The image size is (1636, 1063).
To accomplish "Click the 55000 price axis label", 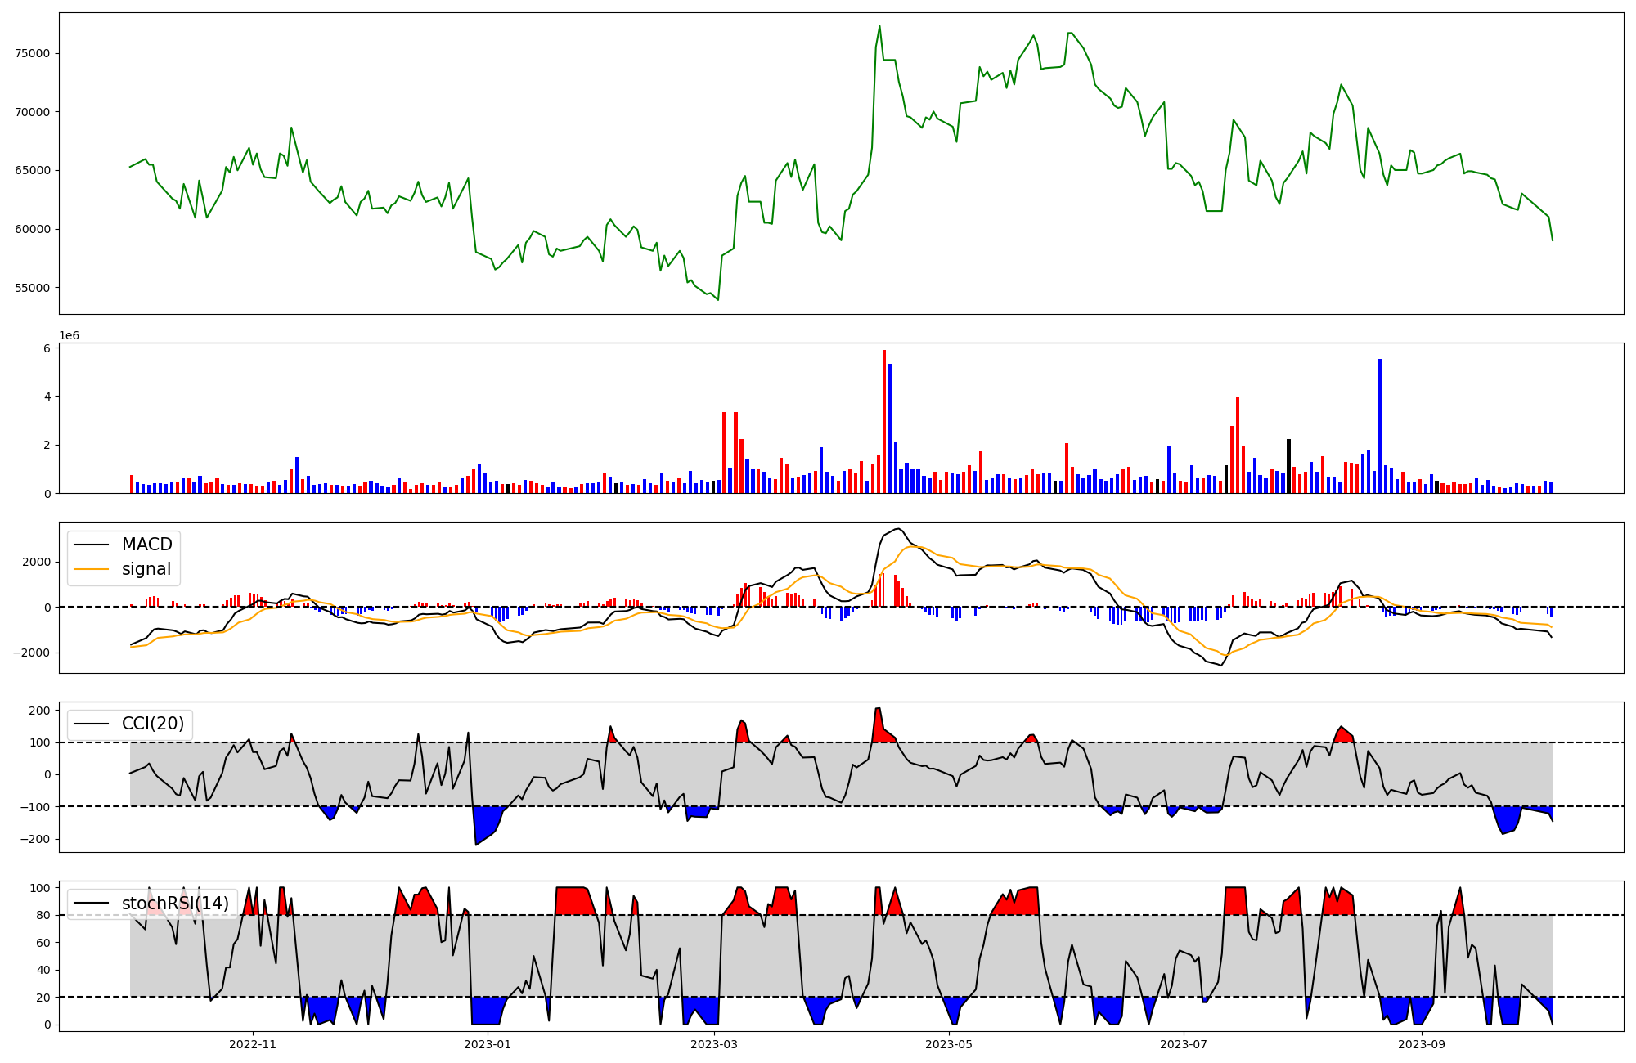I will pyautogui.click(x=33, y=288).
